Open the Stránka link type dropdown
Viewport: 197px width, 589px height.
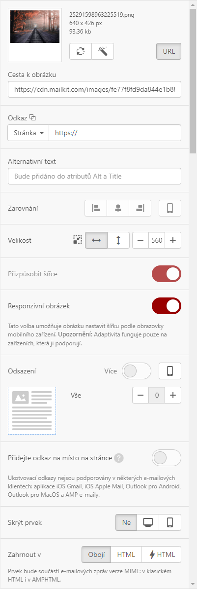click(x=28, y=133)
